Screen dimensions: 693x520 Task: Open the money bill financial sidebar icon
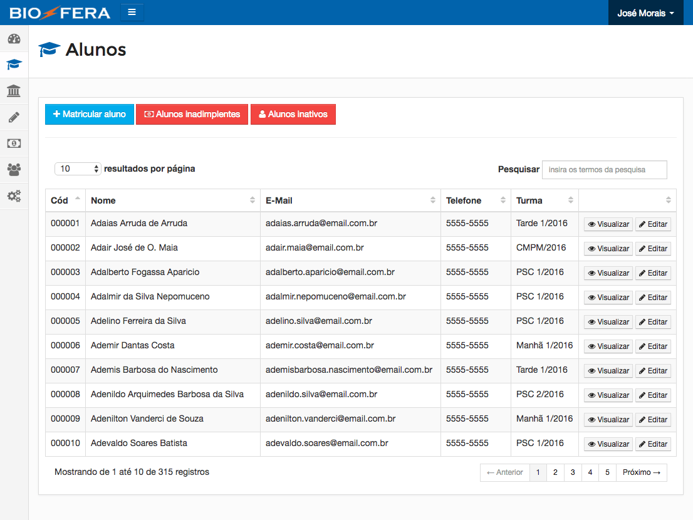[14, 143]
